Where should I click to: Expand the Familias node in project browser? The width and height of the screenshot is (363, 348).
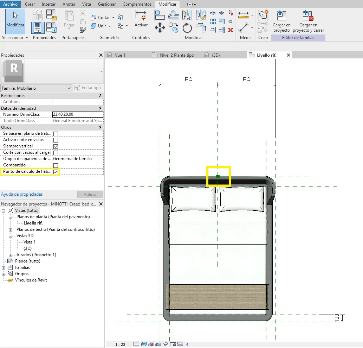tap(3, 267)
